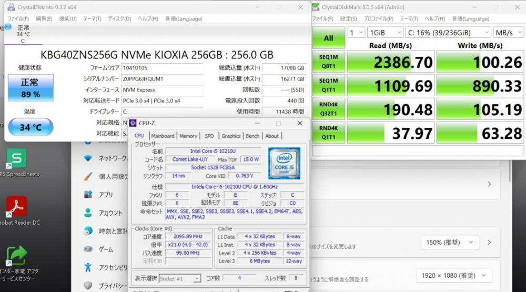Click the Accounts person icon in Settings
This screenshot has width=526, height=292.
pyautogui.click(x=88, y=213)
